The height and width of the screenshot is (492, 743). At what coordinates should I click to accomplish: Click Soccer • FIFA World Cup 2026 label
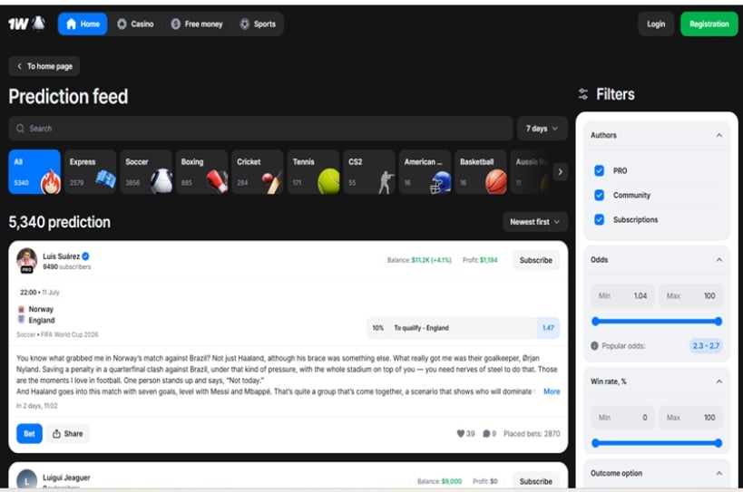click(x=57, y=334)
